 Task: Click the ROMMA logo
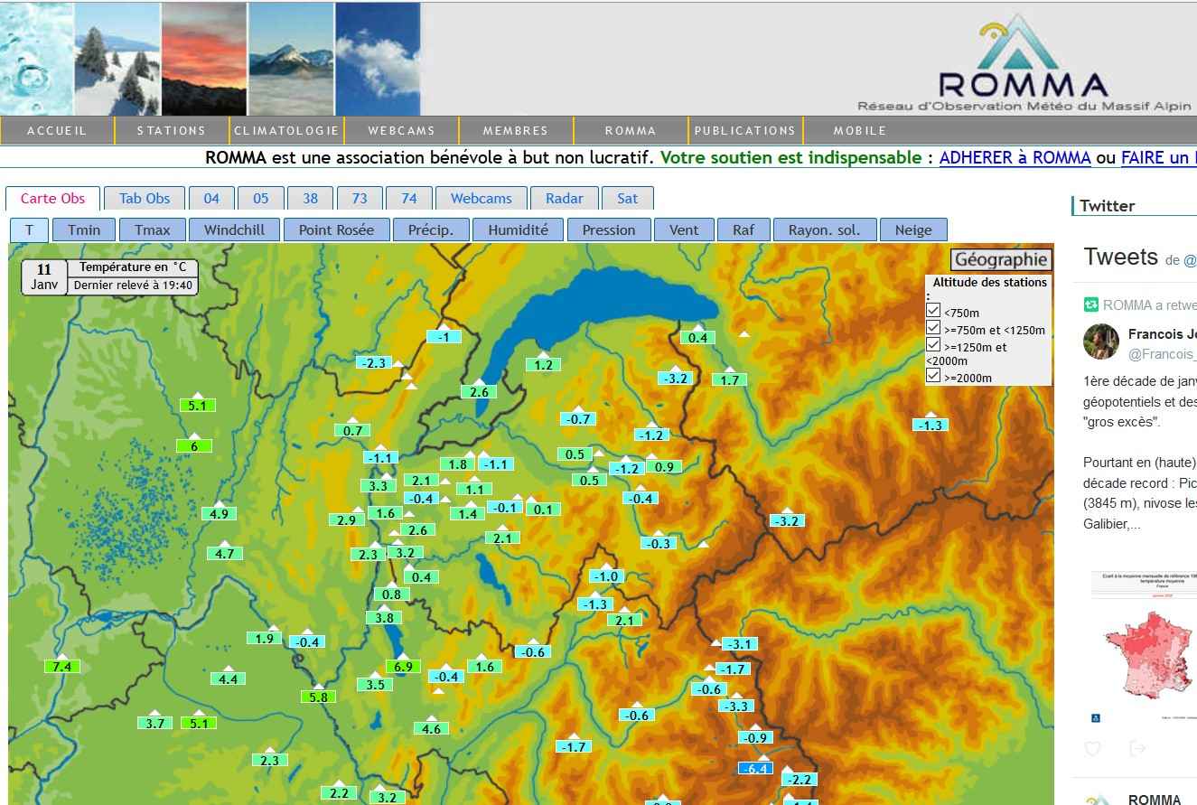point(1023,61)
